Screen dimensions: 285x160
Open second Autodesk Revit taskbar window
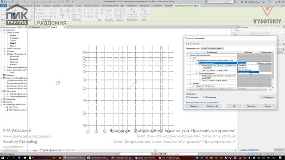tap(98, 158)
